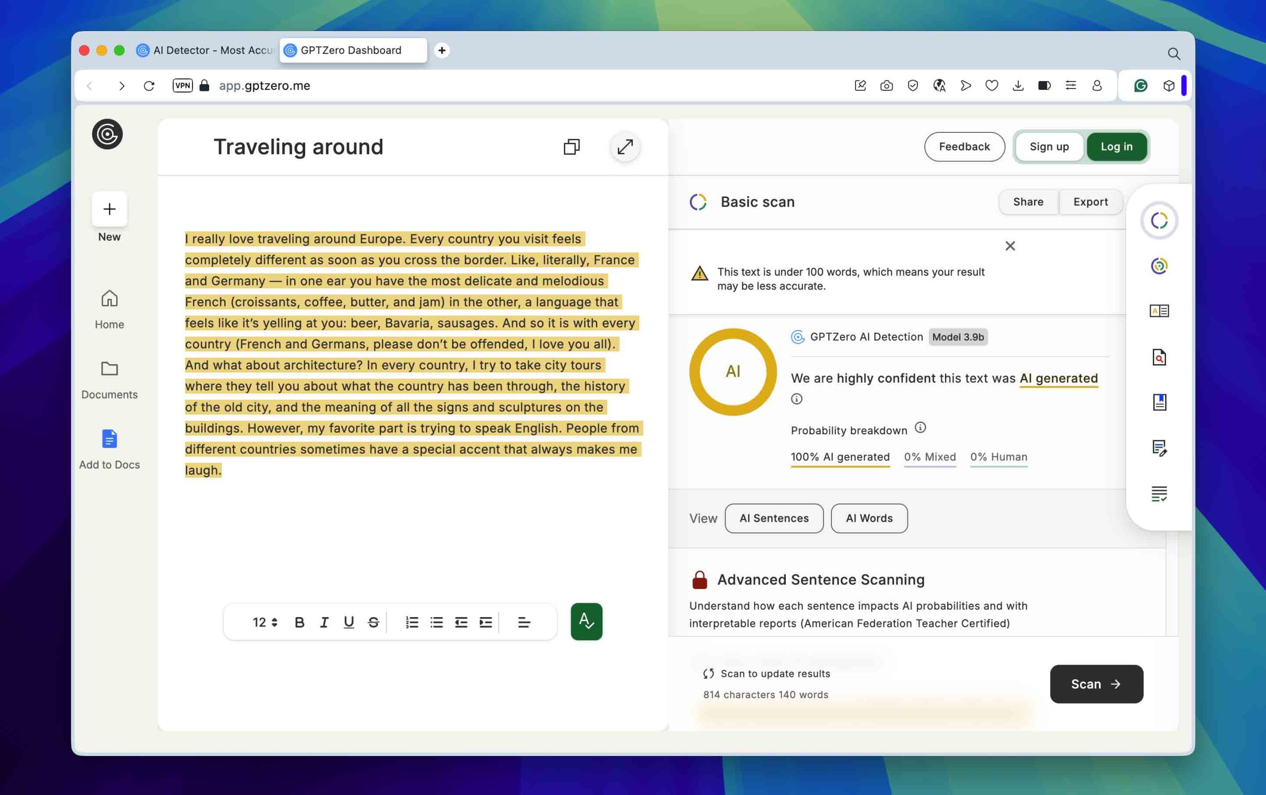
Task: Go forward in browser history
Action: click(x=122, y=85)
